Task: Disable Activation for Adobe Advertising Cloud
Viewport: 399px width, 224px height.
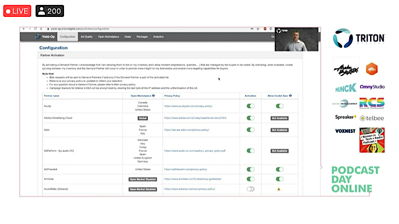Action: click(250, 118)
